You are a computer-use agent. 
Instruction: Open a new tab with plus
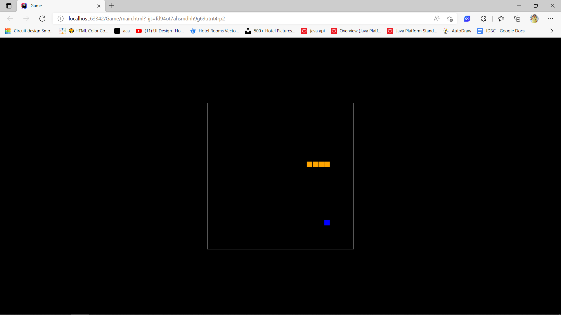coord(111,6)
